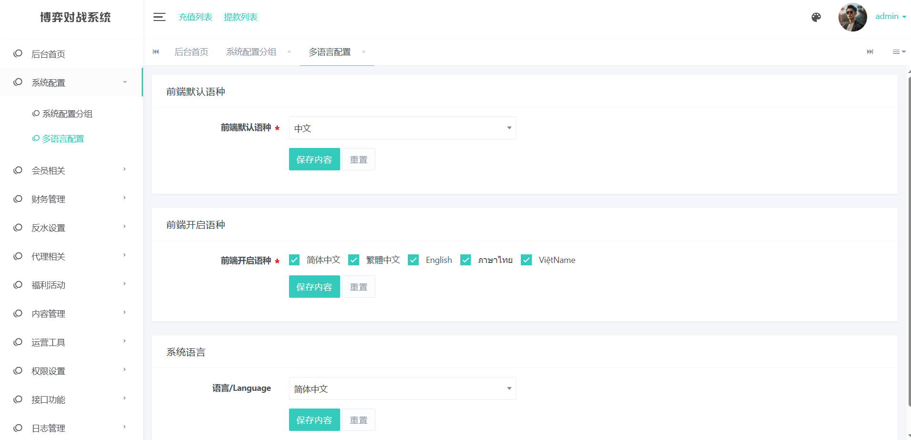Uncheck the ViệtName language checkbox

[526, 260]
